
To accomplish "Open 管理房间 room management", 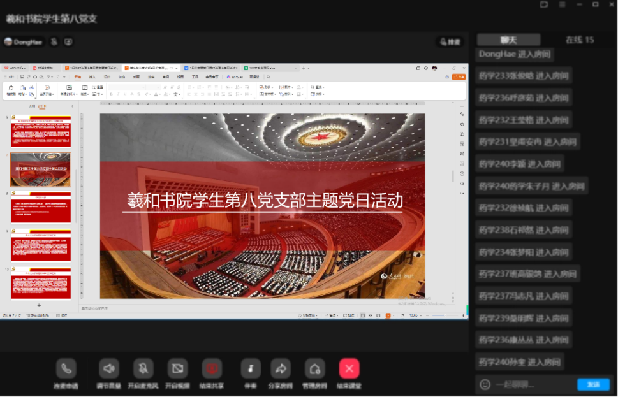I will point(314,368).
